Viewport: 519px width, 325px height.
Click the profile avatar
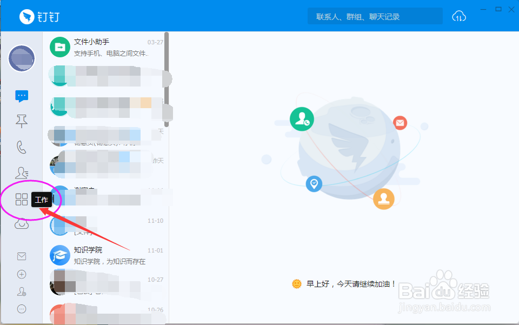coord(22,58)
